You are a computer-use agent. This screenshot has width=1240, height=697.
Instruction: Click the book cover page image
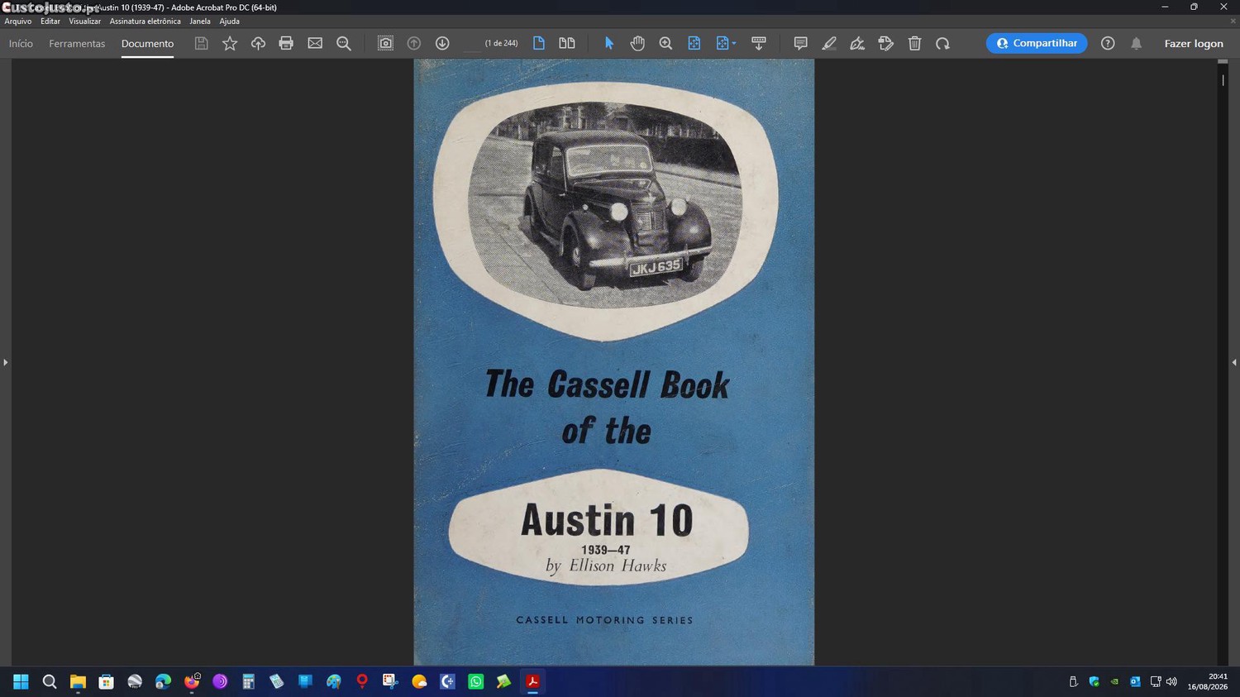click(613, 362)
